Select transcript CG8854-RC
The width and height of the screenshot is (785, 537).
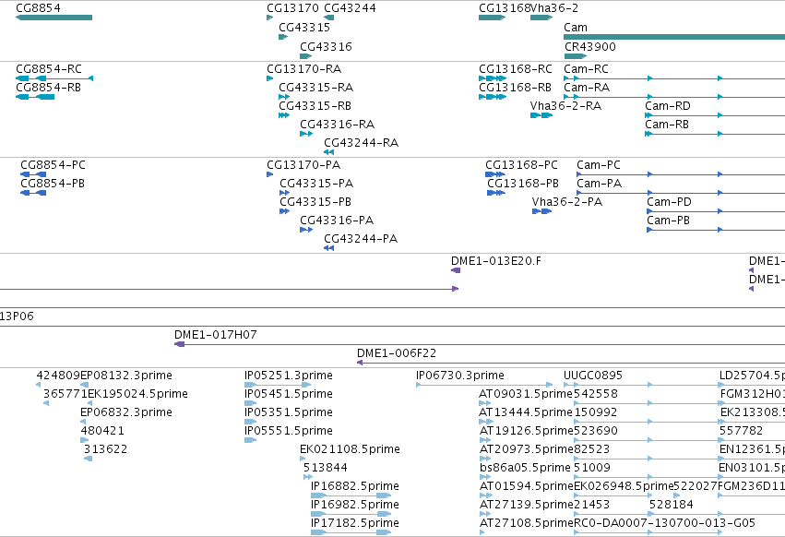click(49, 68)
